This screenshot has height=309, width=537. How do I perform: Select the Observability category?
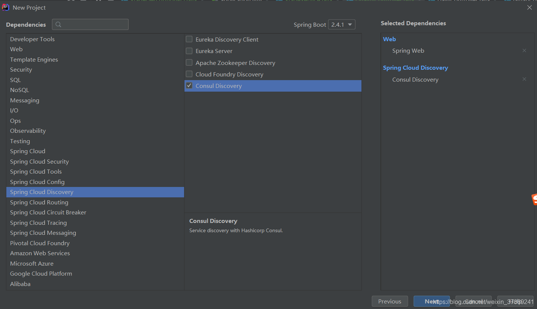click(x=95, y=131)
